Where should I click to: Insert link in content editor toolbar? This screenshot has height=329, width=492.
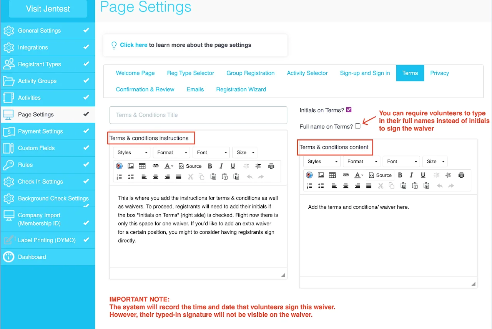click(x=346, y=175)
